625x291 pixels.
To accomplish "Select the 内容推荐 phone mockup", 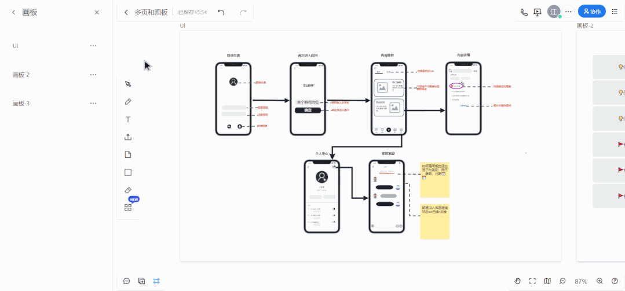I will click(389, 99).
